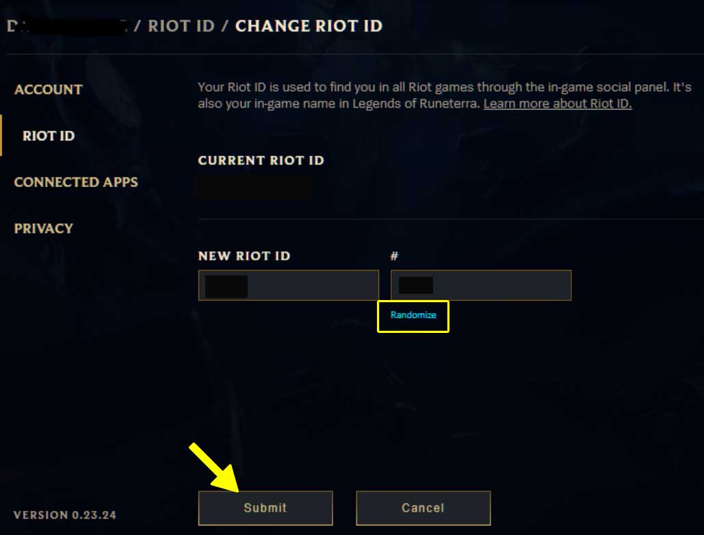Image resolution: width=704 pixels, height=535 pixels.
Task: Click the yellow arrow pointing at Submit
Action: click(214, 467)
